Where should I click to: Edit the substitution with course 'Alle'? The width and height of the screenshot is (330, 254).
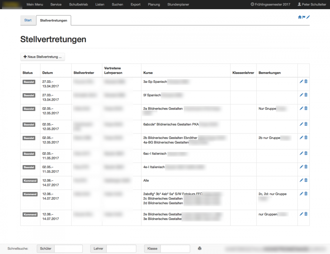[x=301, y=180]
